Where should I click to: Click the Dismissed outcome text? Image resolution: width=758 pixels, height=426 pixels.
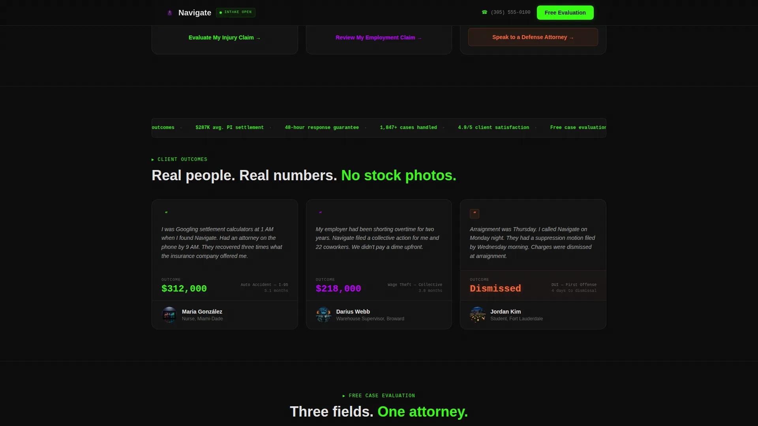495,288
